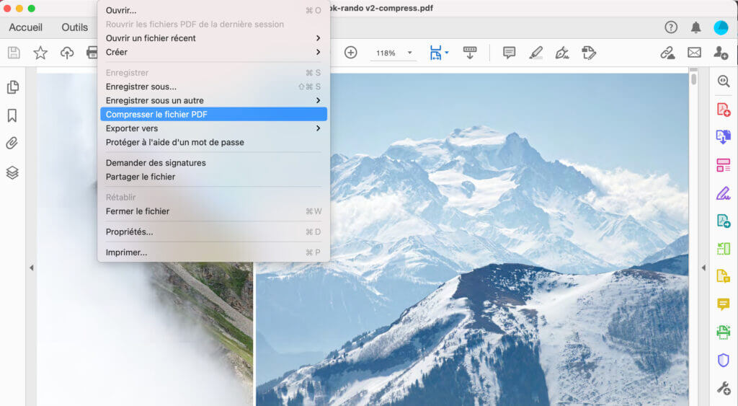Choose Partager le fichier

pos(213,177)
